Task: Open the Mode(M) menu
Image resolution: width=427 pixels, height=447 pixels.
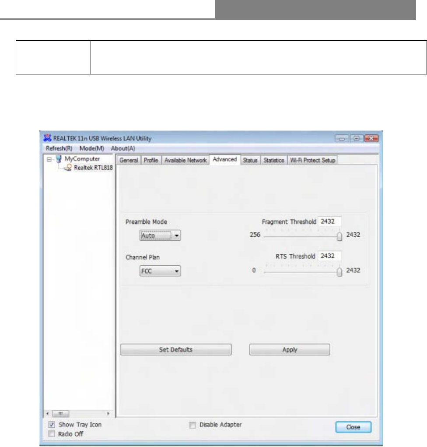Action: [x=91, y=148]
